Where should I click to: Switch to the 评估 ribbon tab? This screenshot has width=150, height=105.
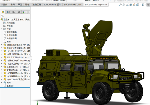[27, 5]
